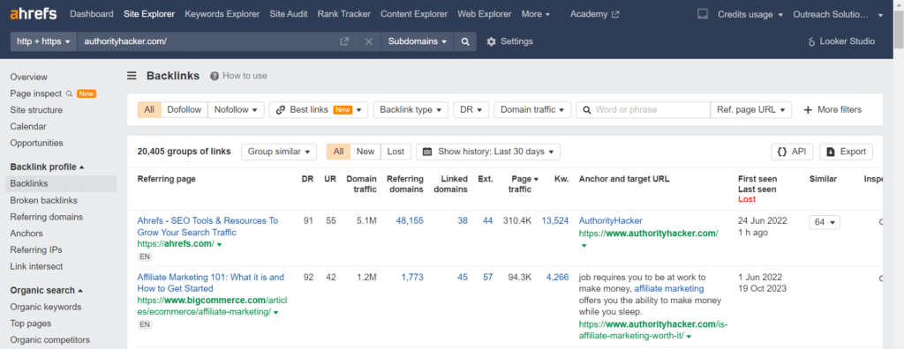904x349 pixels.
Task: Focus the Word or phrase search field
Action: 643,109
